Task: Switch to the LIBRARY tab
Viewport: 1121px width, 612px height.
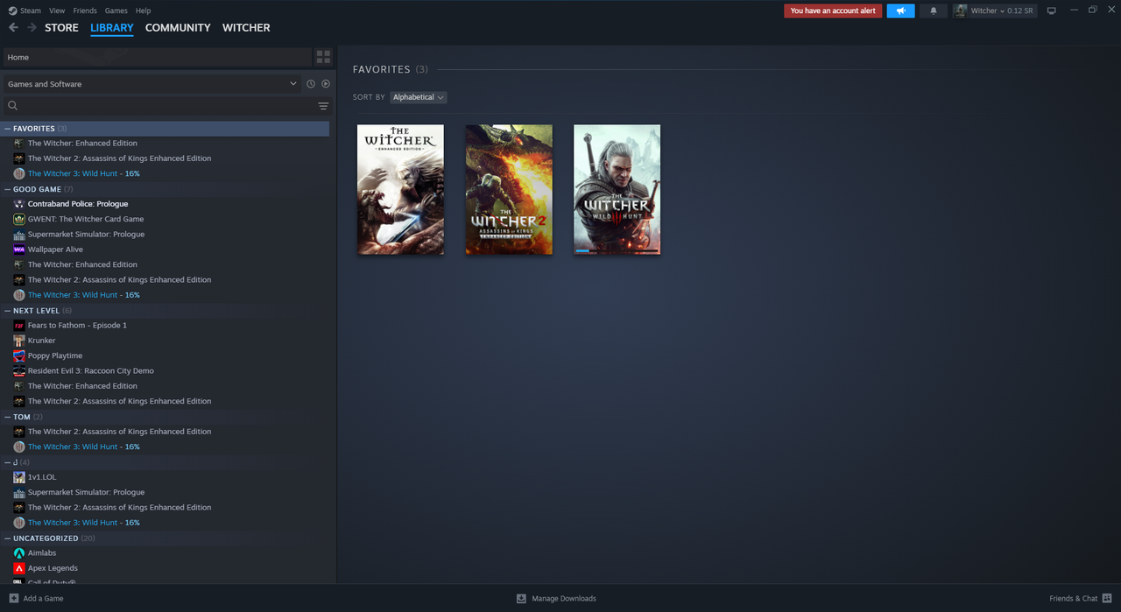Action: tap(112, 28)
